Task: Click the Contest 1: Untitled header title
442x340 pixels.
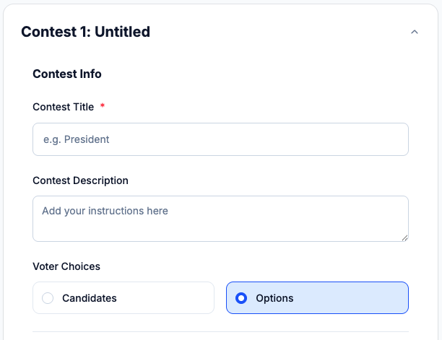Action: pyautogui.click(x=85, y=32)
